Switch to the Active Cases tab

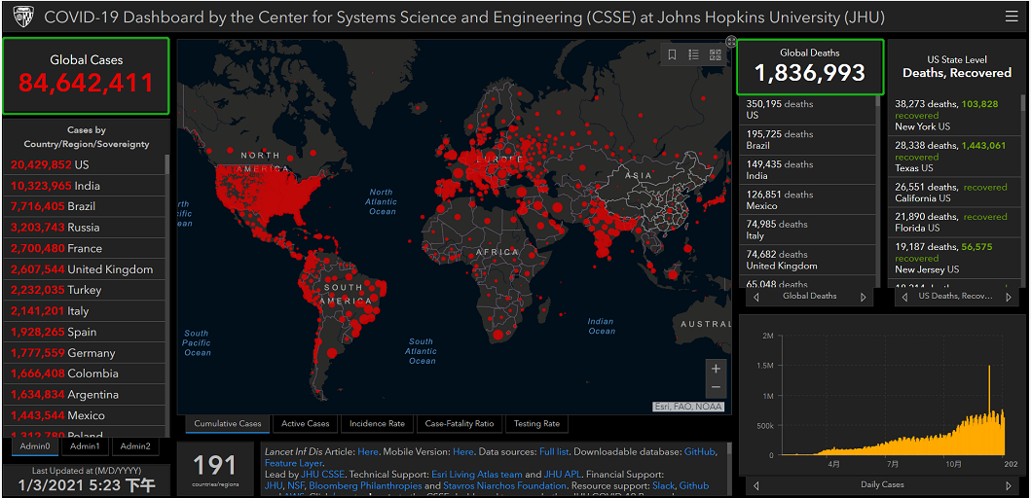point(305,424)
